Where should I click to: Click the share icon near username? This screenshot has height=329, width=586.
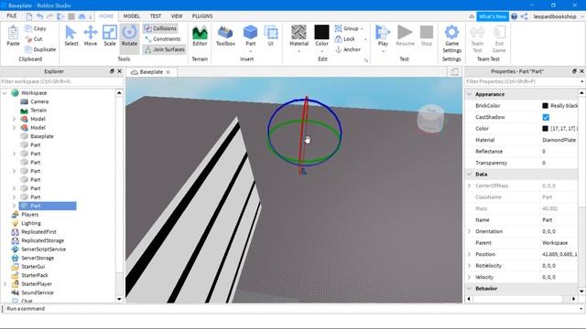(x=524, y=16)
